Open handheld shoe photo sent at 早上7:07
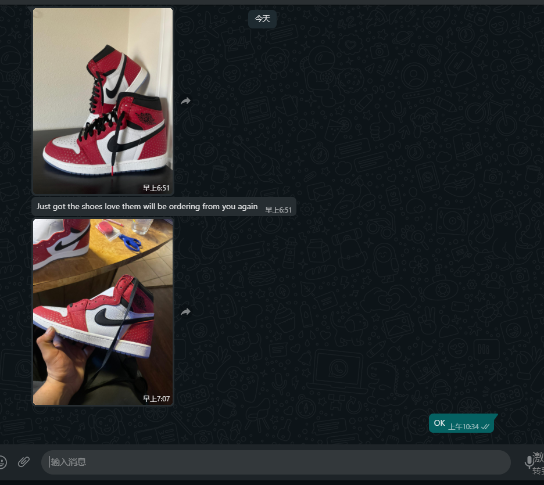The height and width of the screenshot is (485, 544). pyautogui.click(x=103, y=312)
